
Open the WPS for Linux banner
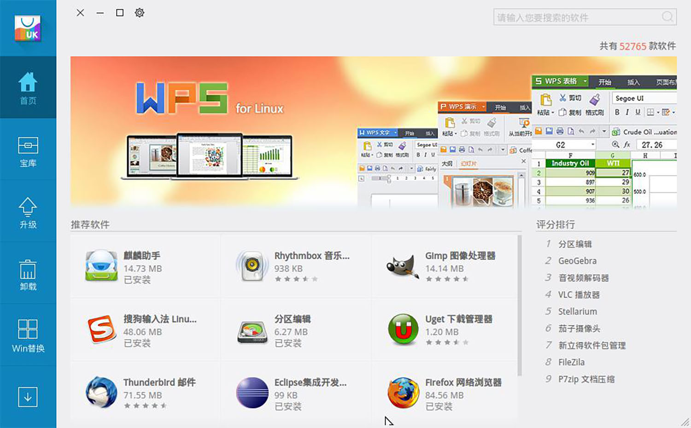pos(374,133)
